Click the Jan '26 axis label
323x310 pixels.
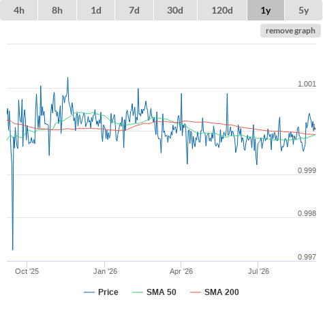pos(105,271)
